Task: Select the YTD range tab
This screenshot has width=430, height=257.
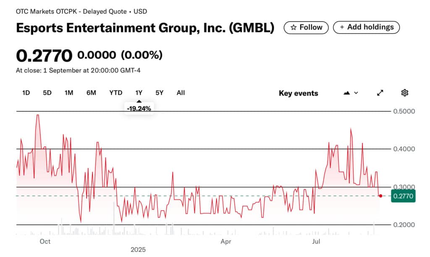Action: point(115,93)
